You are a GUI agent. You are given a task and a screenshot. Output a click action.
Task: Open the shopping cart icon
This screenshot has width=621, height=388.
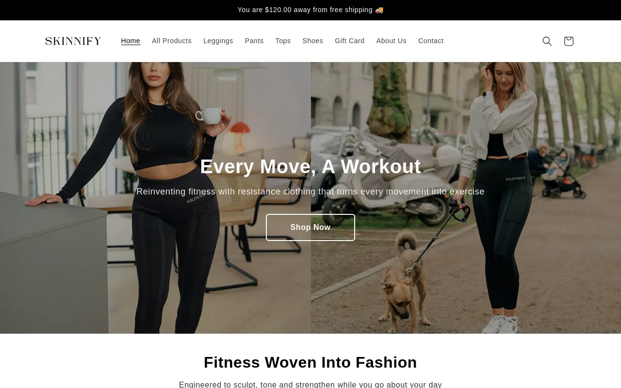tap(569, 41)
